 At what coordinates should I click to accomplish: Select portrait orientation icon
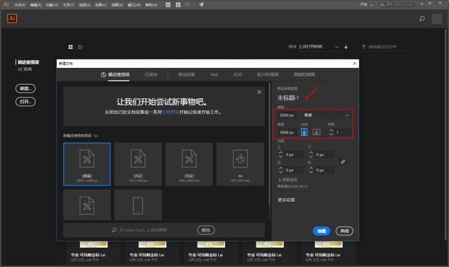point(304,132)
